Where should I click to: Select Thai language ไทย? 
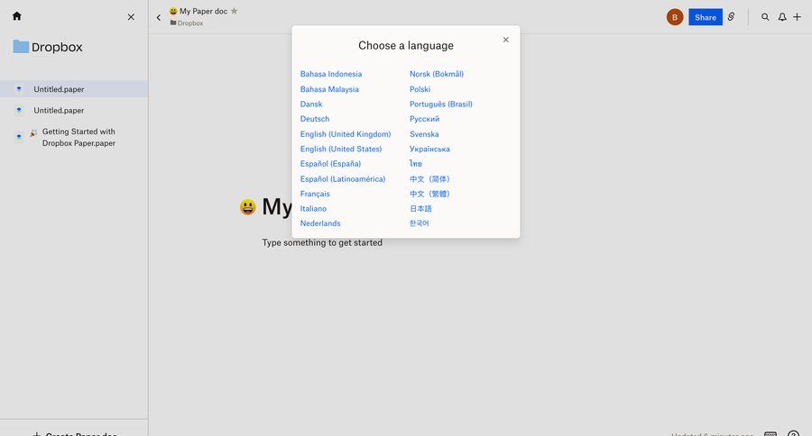tap(416, 164)
